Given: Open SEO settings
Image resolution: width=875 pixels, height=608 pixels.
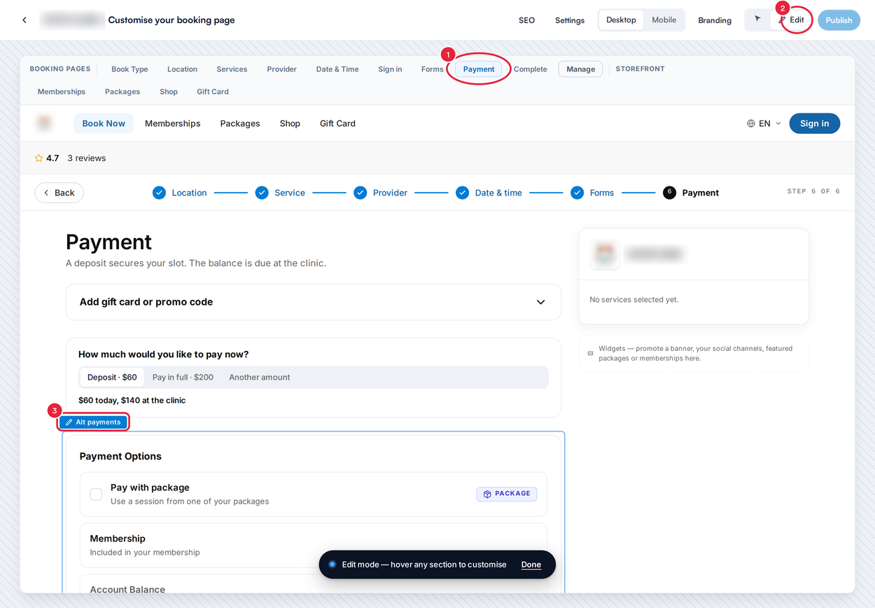Looking at the screenshot, I should pyautogui.click(x=526, y=20).
